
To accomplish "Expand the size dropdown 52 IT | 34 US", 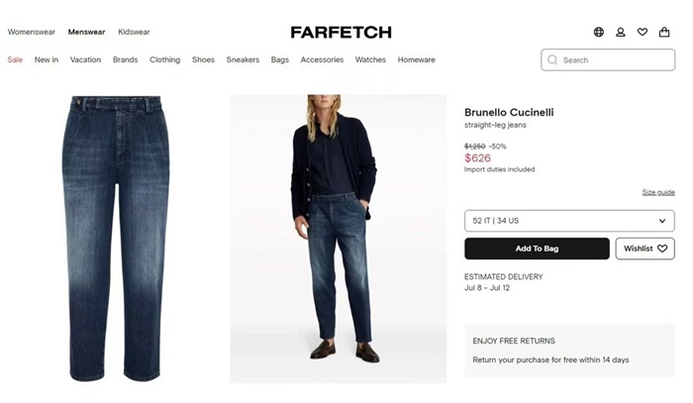I will [569, 221].
